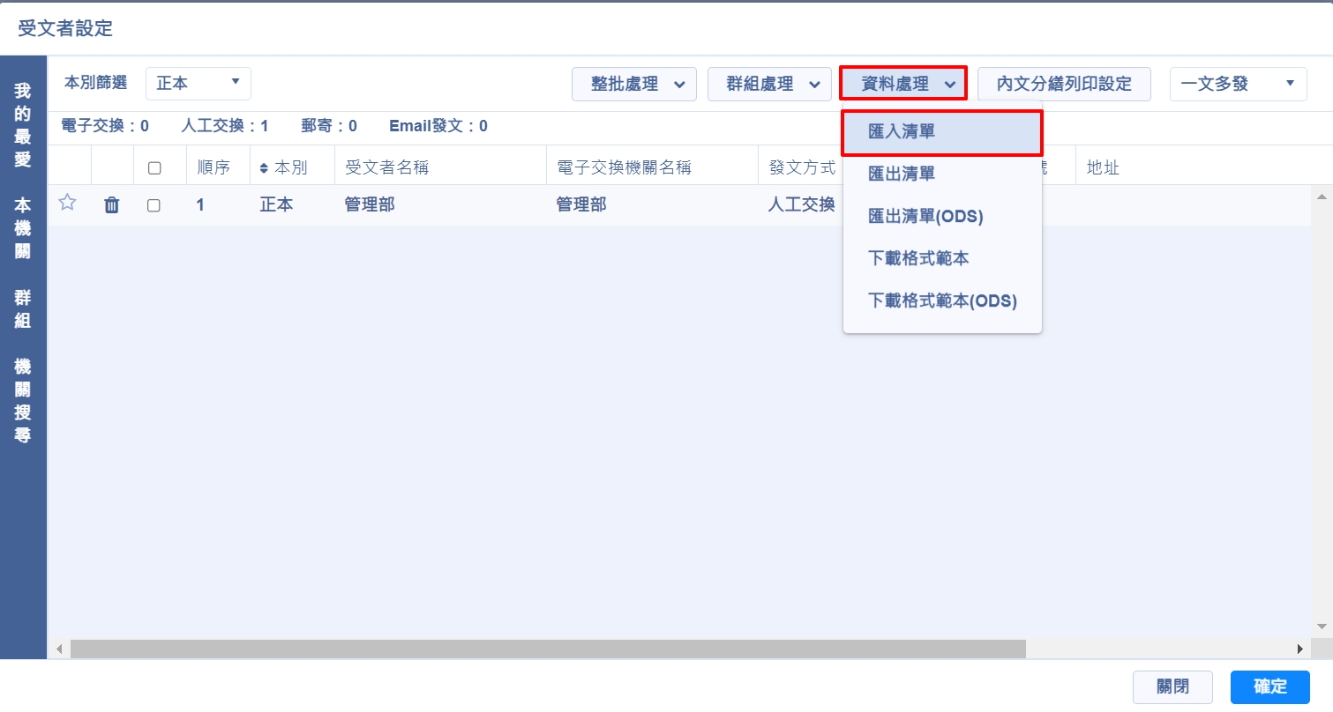The width and height of the screenshot is (1333, 712).
Task: Click the left arrow of horizontal scrollbar
Action: (59, 649)
